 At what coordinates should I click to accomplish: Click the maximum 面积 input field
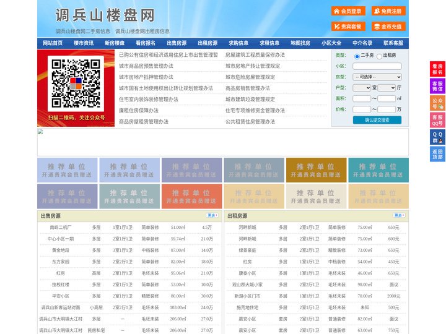click(387, 98)
